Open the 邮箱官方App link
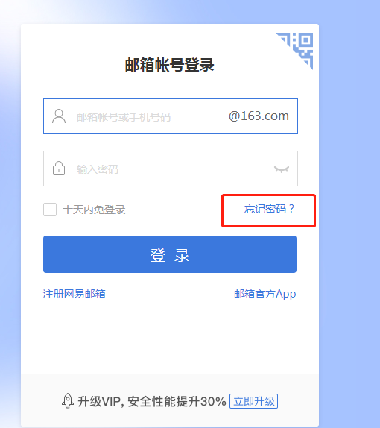This screenshot has width=380, height=428. (x=265, y=295)
